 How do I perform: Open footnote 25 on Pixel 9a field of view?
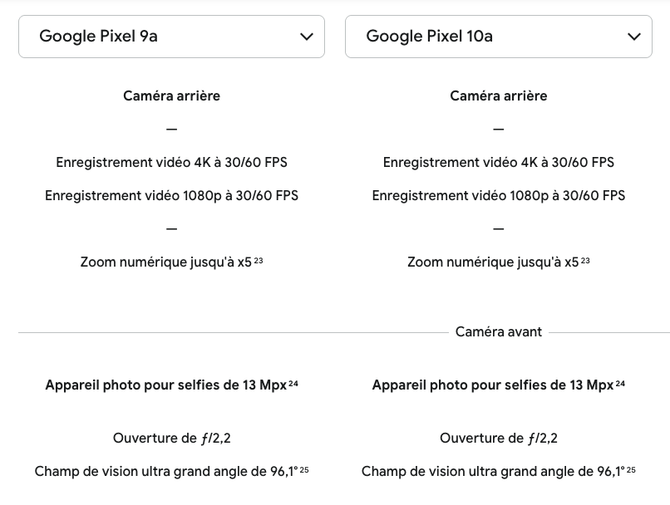(x=304, y=468)
